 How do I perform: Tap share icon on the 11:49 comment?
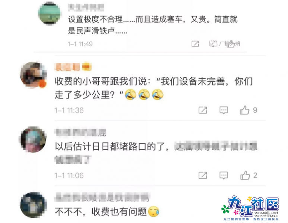coord(195,44)
